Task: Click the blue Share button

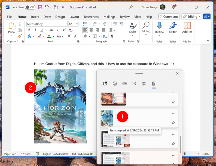Action: (207, 17)
